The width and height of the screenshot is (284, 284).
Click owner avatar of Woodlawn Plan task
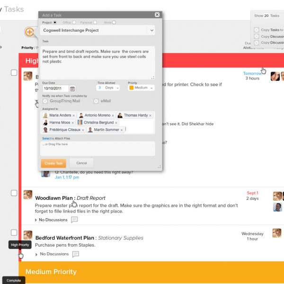tap(28, 195)
